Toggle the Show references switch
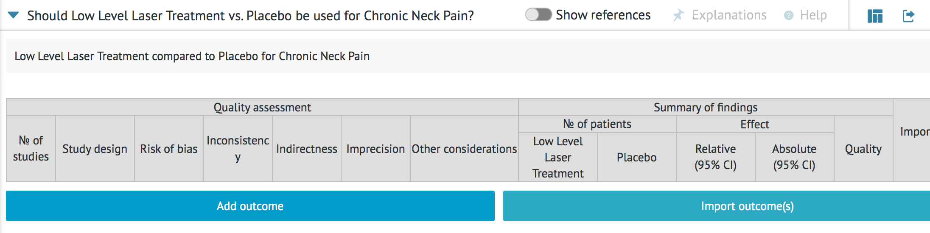Viewport: 930px width, 233px height. (538, 15)
